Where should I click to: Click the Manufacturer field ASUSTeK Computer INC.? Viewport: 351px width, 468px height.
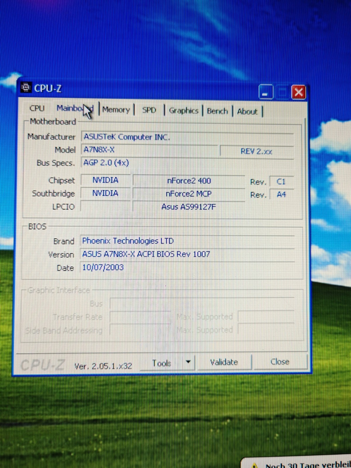click(x=187, y=137)
